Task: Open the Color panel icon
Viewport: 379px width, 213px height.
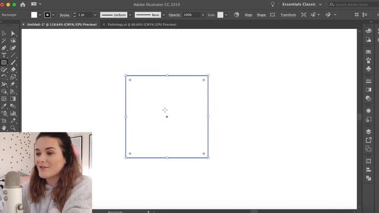Action: pos(368,31)
